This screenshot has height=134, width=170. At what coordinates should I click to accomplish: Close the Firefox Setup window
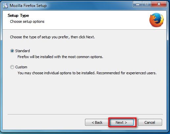click(x=159, y=4)
